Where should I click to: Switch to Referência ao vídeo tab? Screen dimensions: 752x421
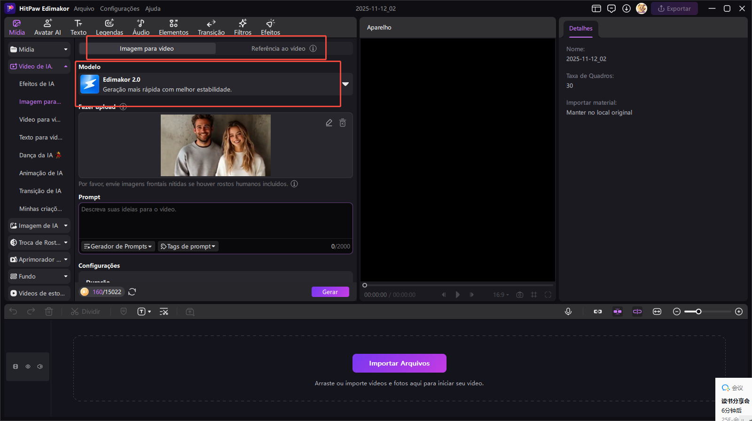point(278,48)
